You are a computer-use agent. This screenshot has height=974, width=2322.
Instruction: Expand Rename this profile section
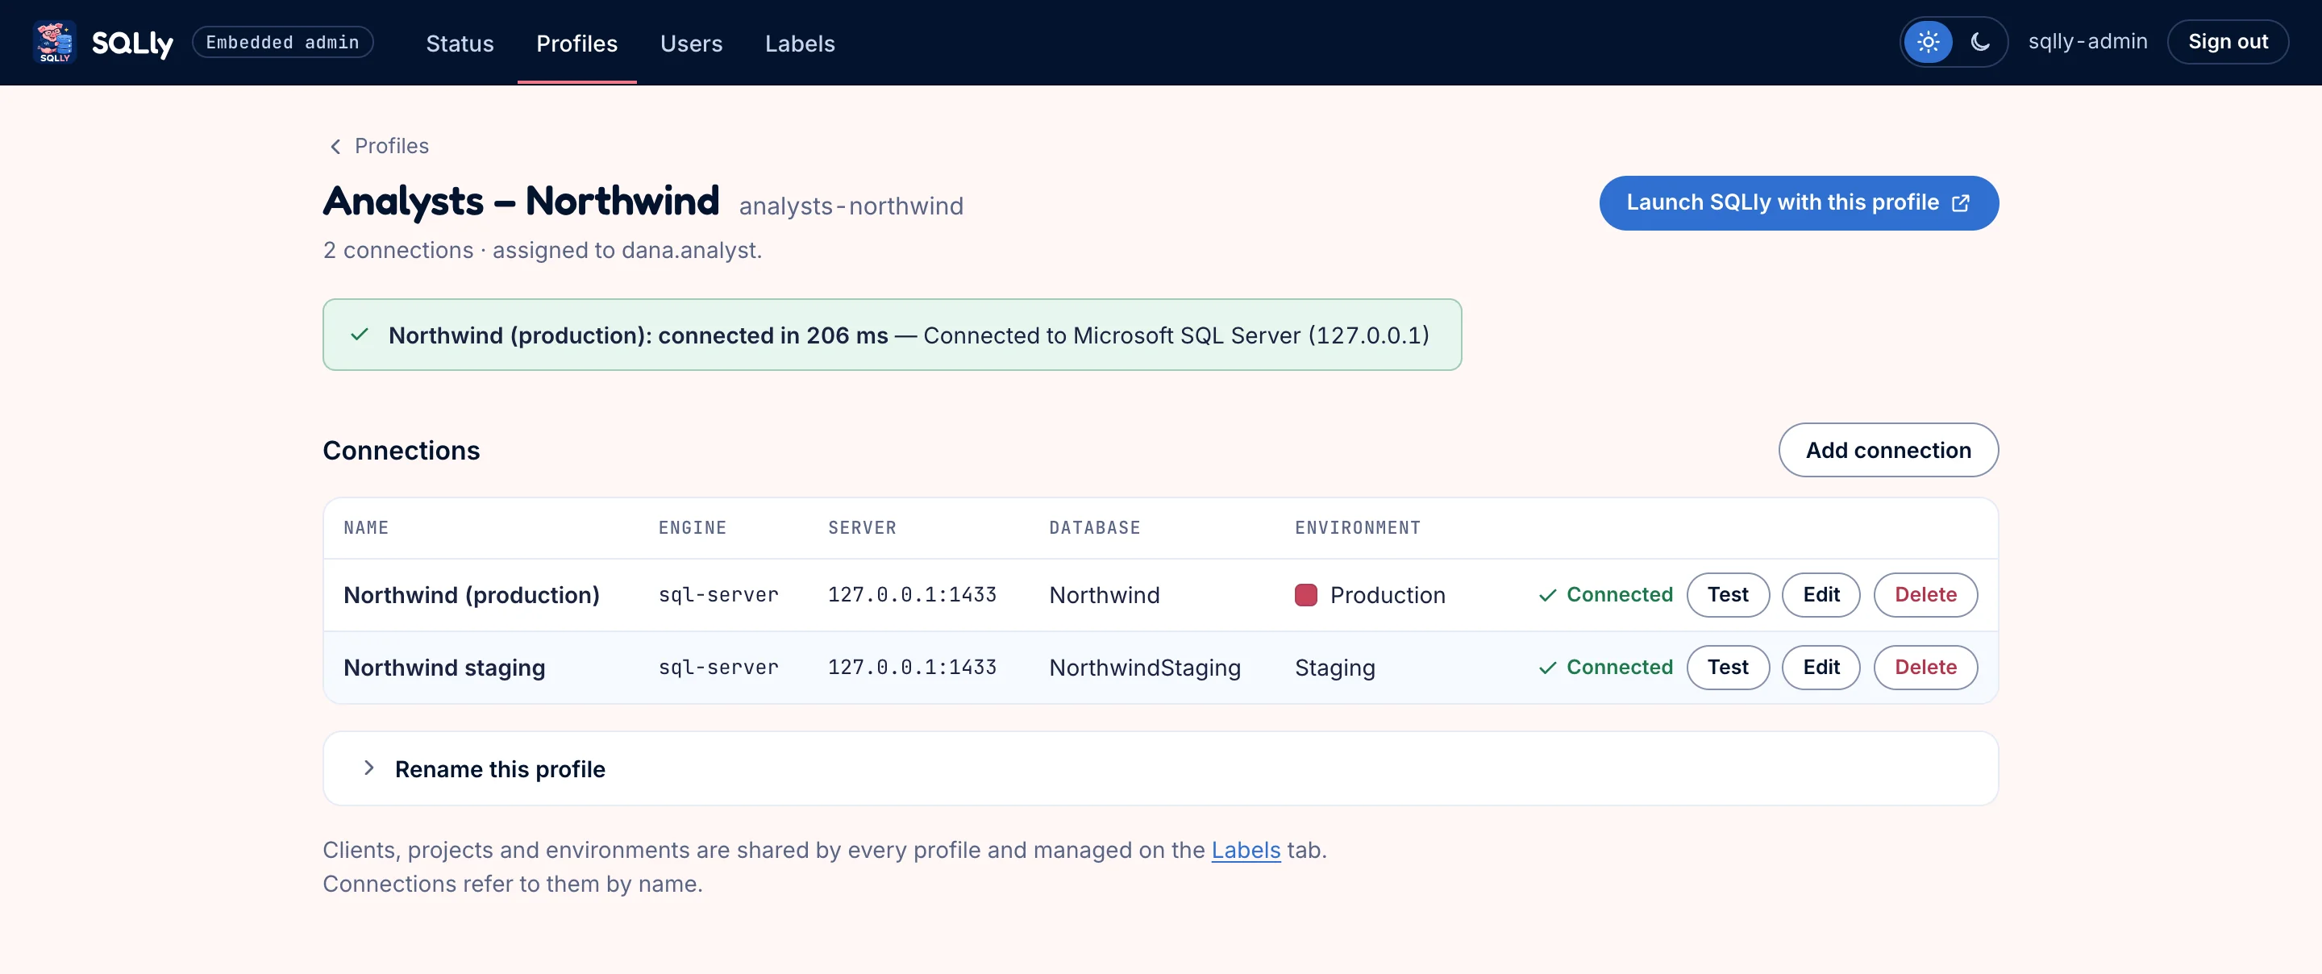click(1160, 768)
